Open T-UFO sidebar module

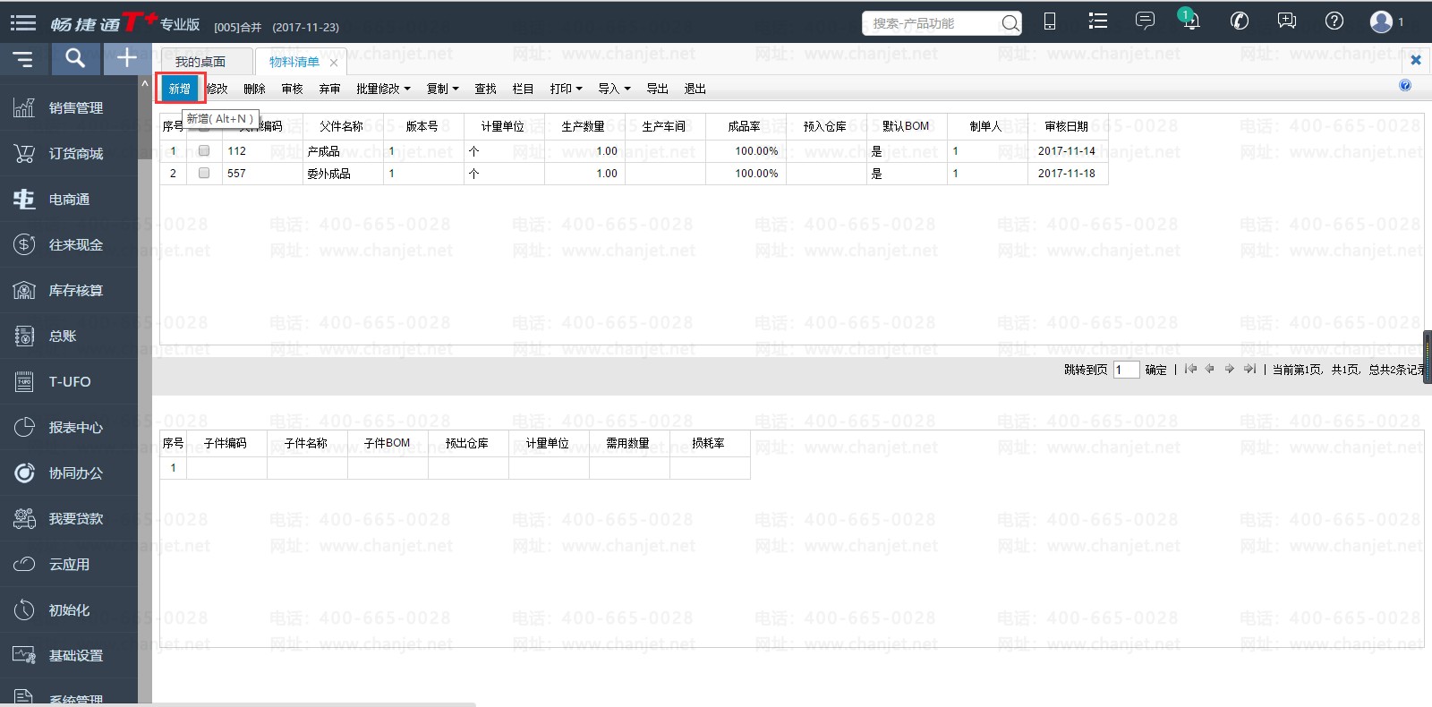coord(69,381)
